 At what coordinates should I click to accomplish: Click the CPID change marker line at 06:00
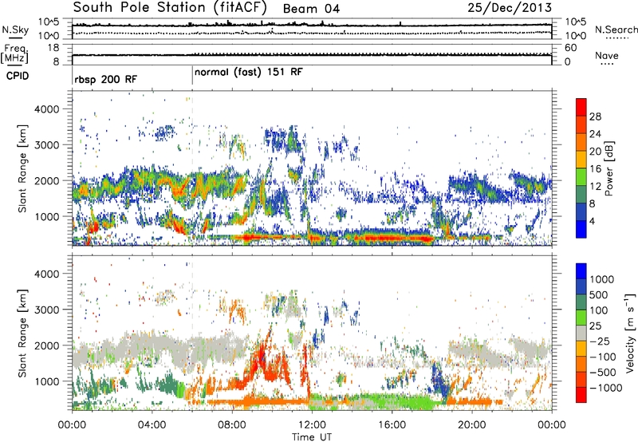coord(192,76)
